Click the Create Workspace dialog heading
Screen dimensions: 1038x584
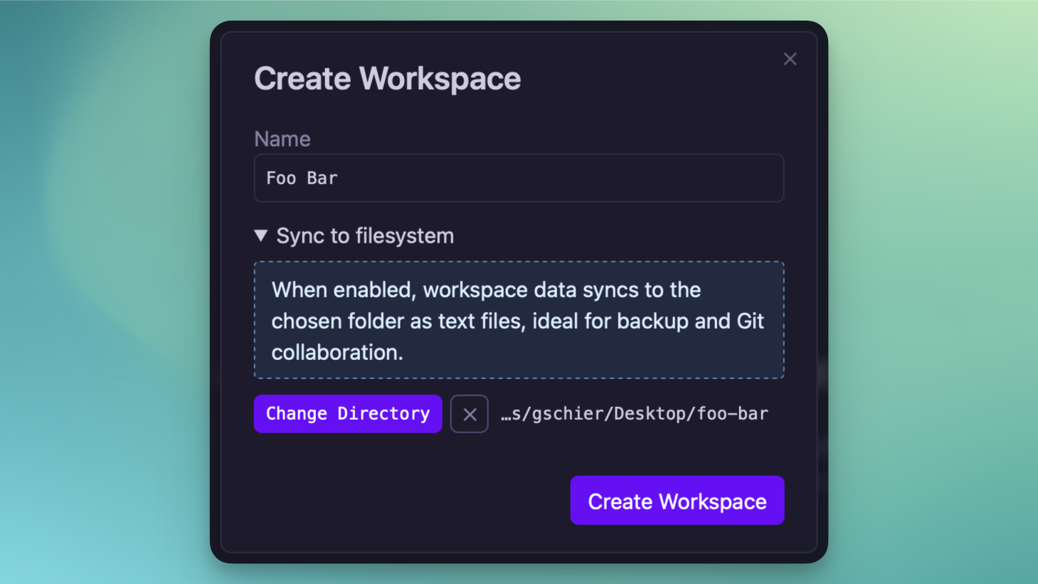coord(387,78)
